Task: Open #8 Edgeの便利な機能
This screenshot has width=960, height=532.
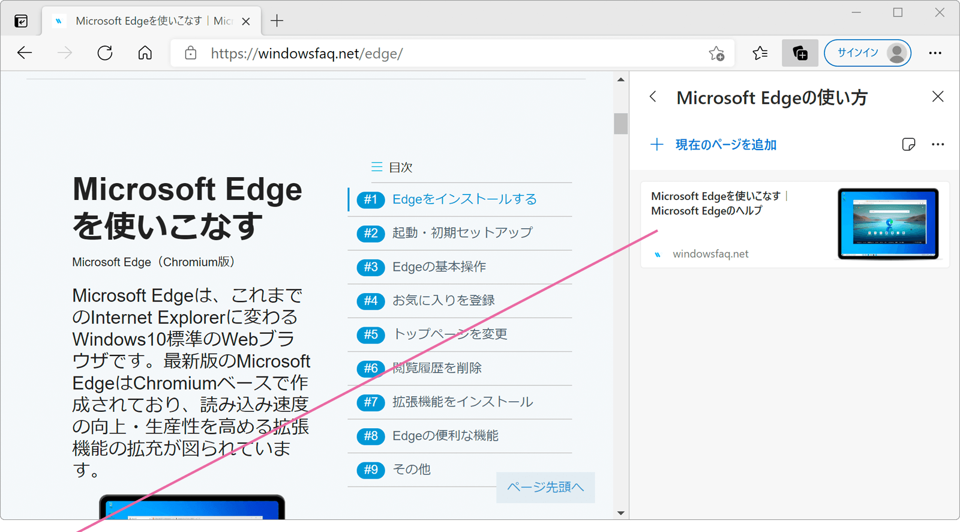Action: click(460, 435)
